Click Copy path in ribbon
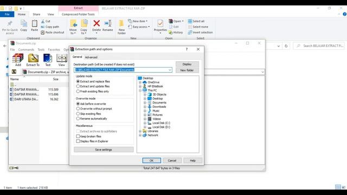The height and width of the screenshot is (195, 347). pos(50,27)
